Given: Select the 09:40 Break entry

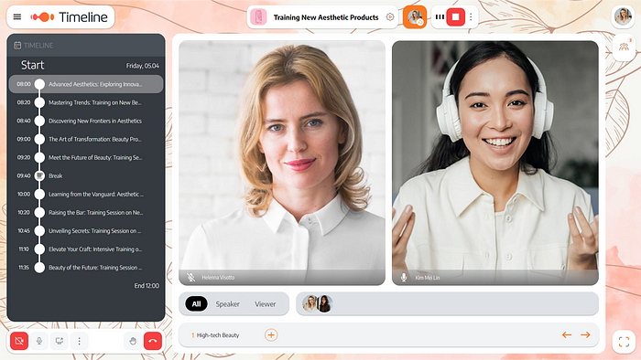Looking at the screenshot, I should click(x=86, y=175).
